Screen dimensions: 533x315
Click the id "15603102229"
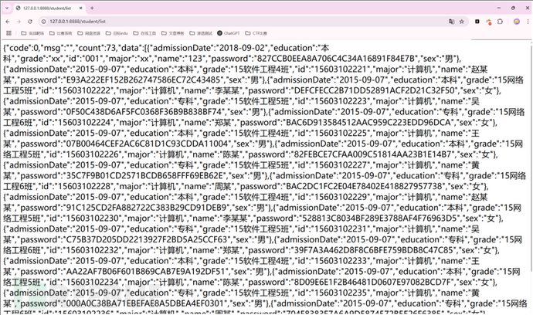[342, 197]
